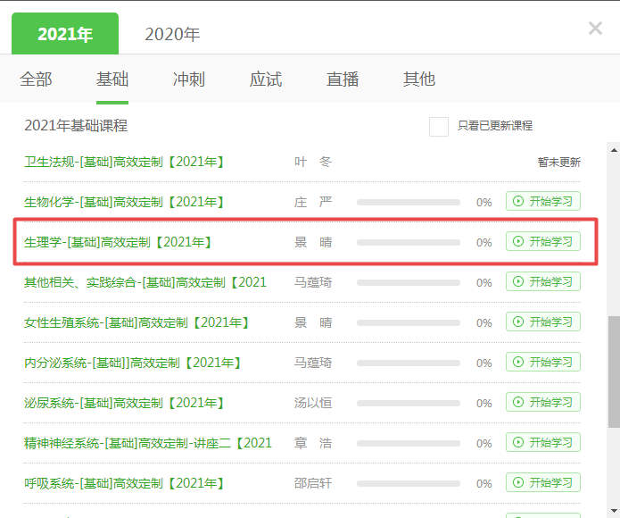Click play icon for 女性生殖系统 course
This screenshot has height=518, width=620.
(518, 322)
